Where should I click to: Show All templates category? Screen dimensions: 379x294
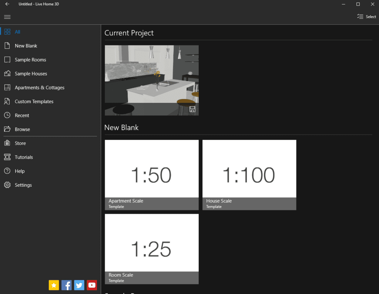[x=50, y=32]
